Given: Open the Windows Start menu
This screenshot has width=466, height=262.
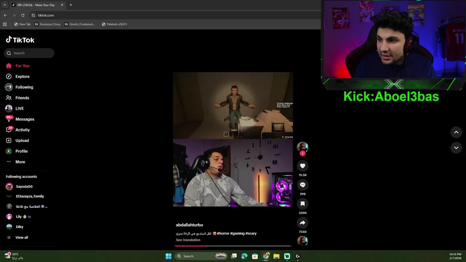Looking at the screenshot, I should click(x=169, y=256).
